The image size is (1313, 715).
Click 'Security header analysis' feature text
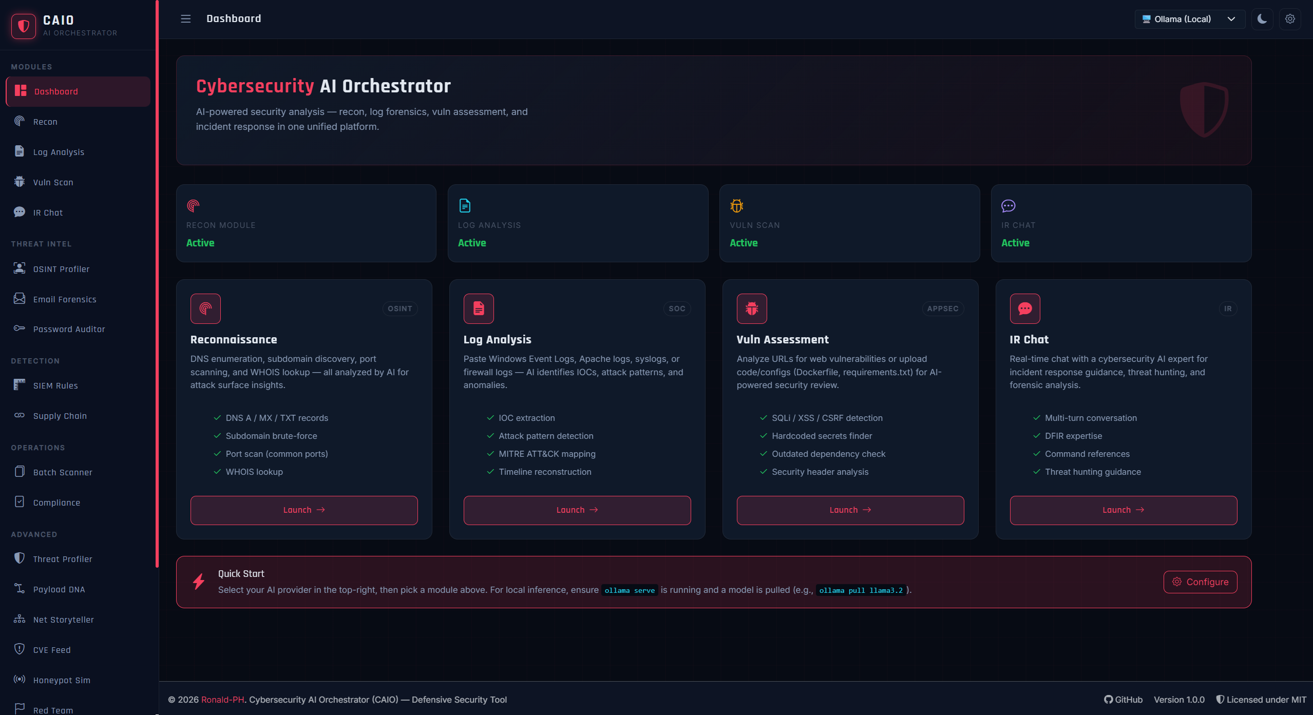[x=820, y=472]
